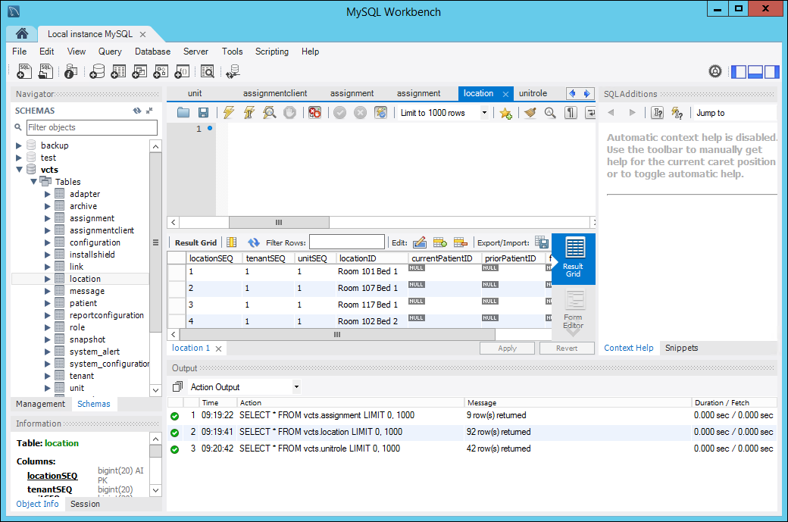Screen dimensions: 788x522
Task: Open the Form Editor view
Action: click(574, 309)
